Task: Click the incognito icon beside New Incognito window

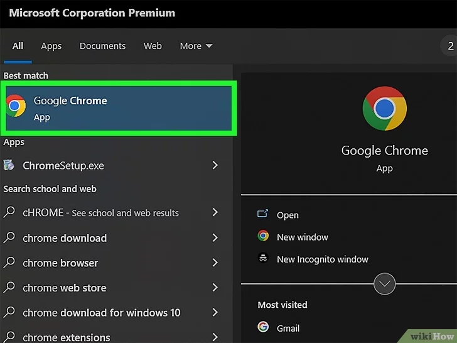Action: (263, 258)
